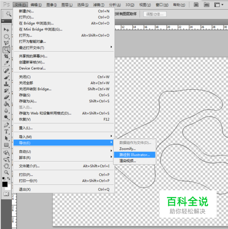Open the Window menu
This screenshot has height=229, width=228.
(162, 5)
